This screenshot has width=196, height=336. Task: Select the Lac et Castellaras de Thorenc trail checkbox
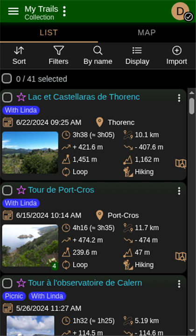7,98
